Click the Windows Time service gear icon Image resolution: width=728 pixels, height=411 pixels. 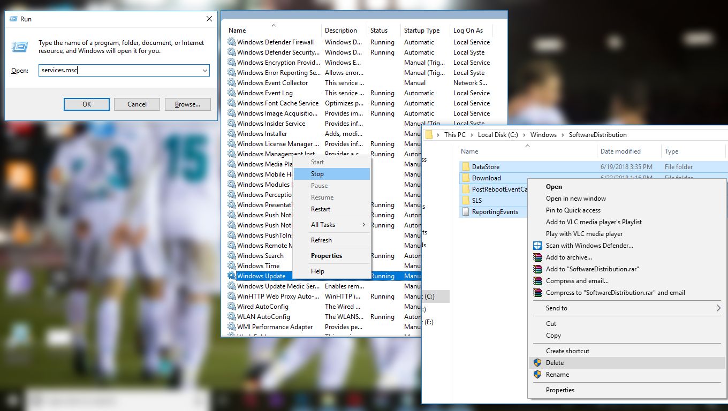point(231,266)
